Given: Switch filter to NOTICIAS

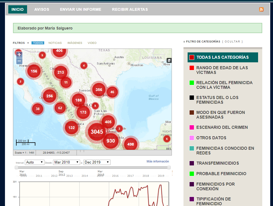Looking at the screenshot, I should (x=55, y=43).
